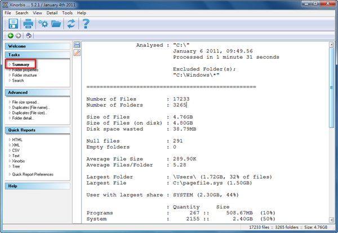The width and height of the screenshot is (338, 233).
Task: Click the refresh arrows icon
Action: (x=71, y=24)
